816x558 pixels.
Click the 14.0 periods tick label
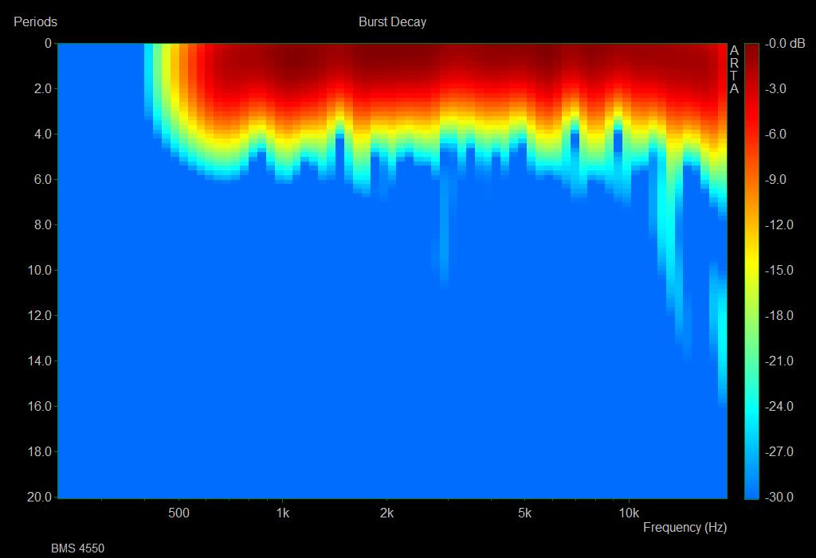point(40,361)
